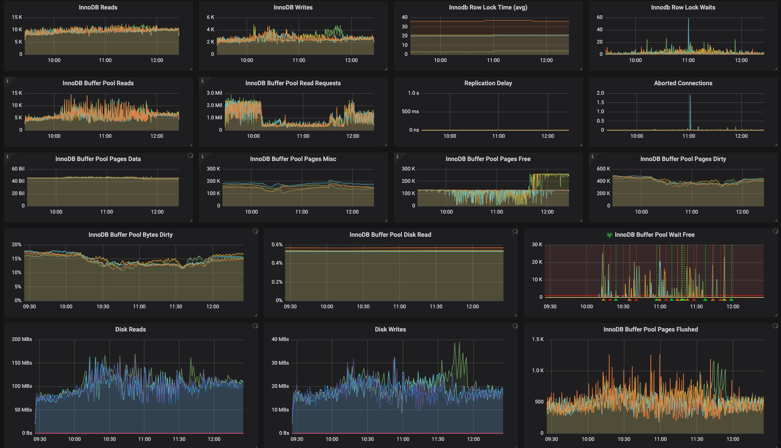
Task: Open the Disk Writes panel title menu
Action: tap(390, 330)
